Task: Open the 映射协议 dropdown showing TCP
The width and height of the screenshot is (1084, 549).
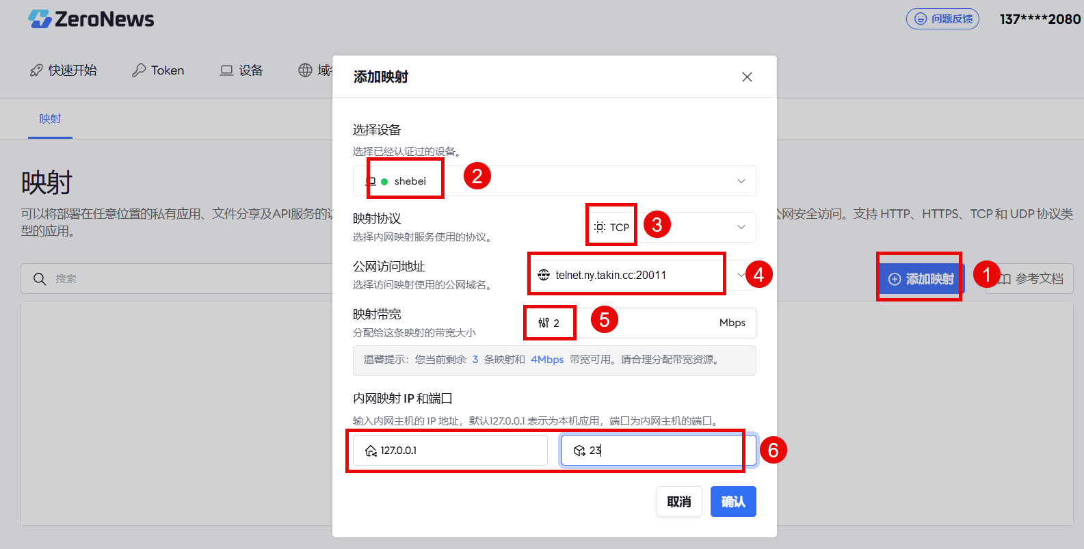Action: (670, 227)
